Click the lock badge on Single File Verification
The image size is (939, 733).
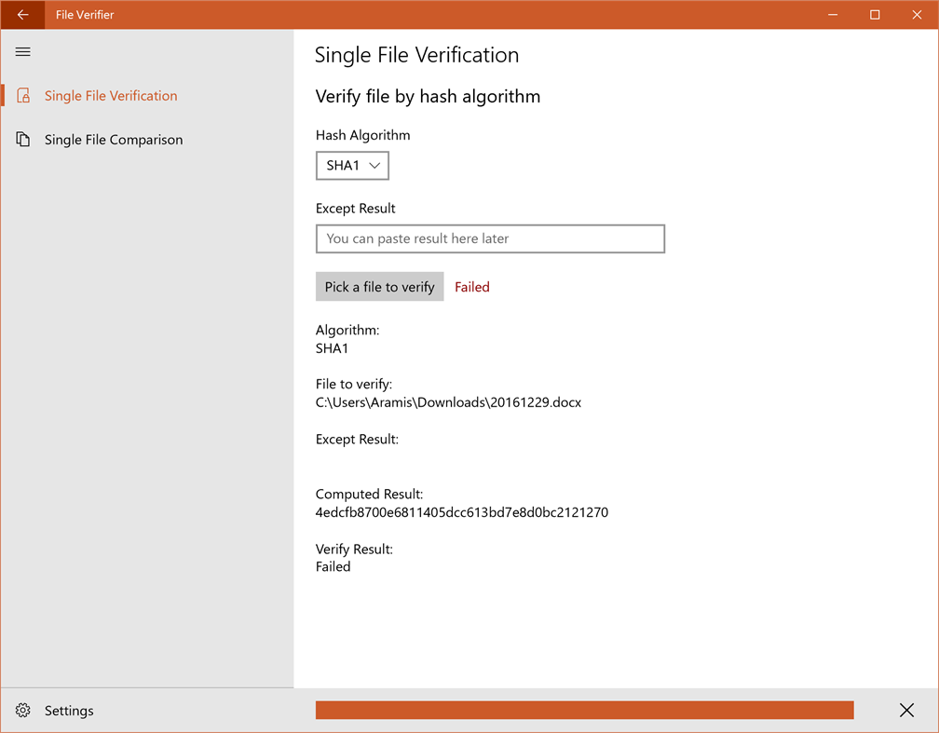(x=22, y=95)
